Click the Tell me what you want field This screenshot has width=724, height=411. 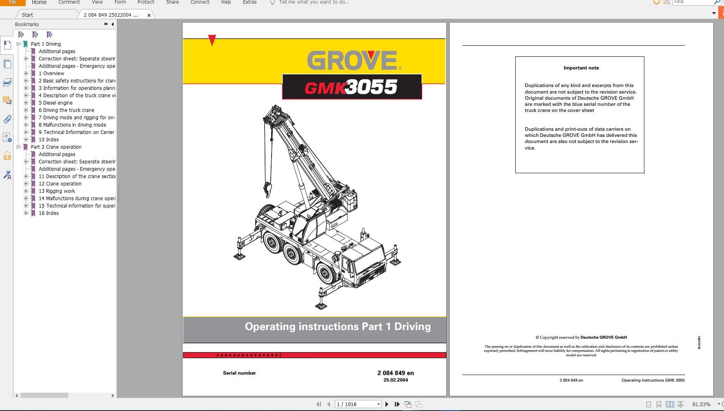[314, 2]
